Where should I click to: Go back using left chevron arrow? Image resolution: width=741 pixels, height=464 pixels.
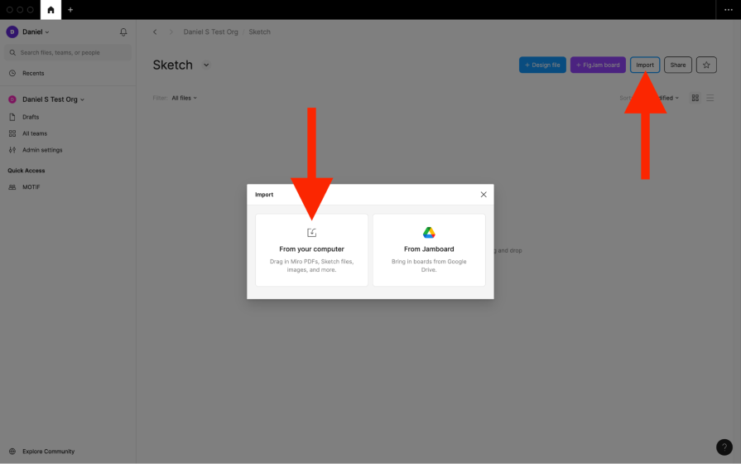(155, 32)
